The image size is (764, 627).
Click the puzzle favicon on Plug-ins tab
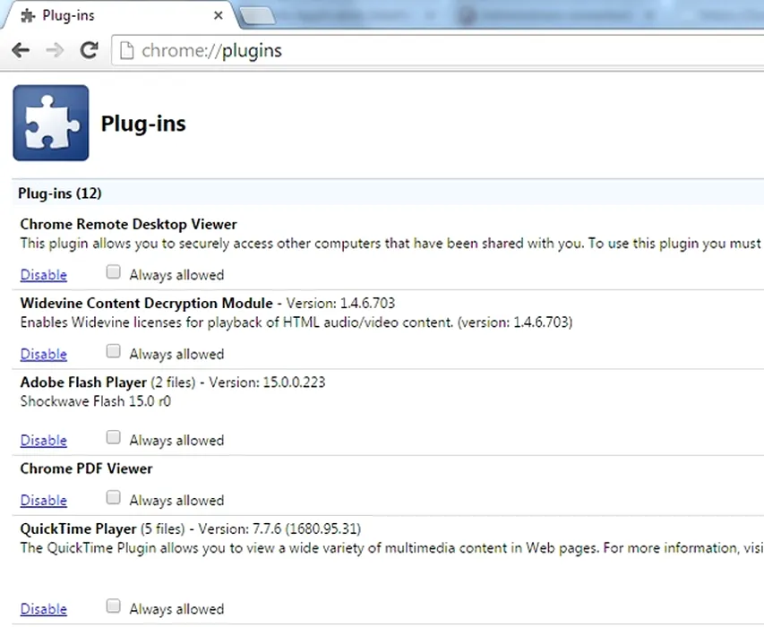[28, 15]
